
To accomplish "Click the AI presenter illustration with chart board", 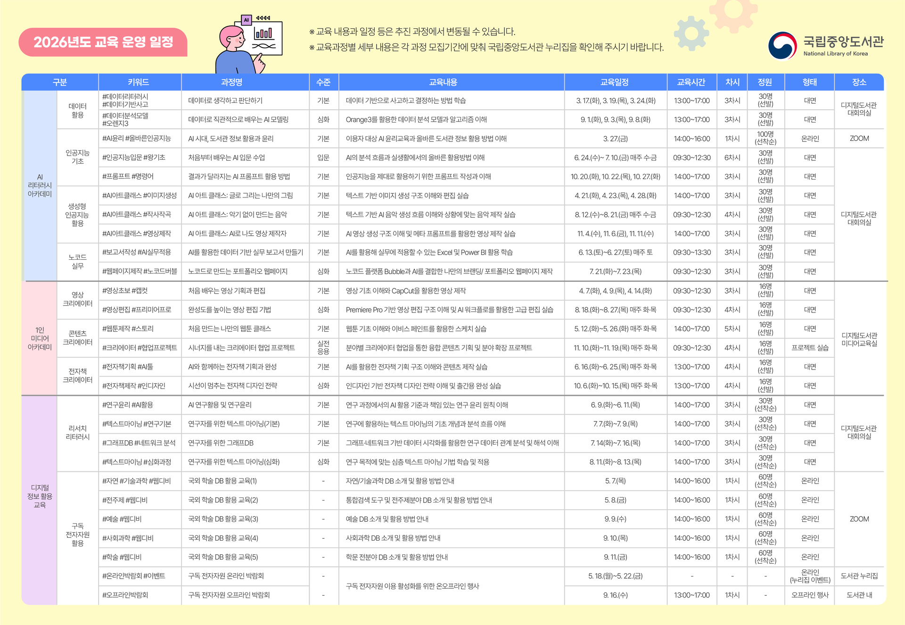I will pyautogui.click(x=250, y=45).
